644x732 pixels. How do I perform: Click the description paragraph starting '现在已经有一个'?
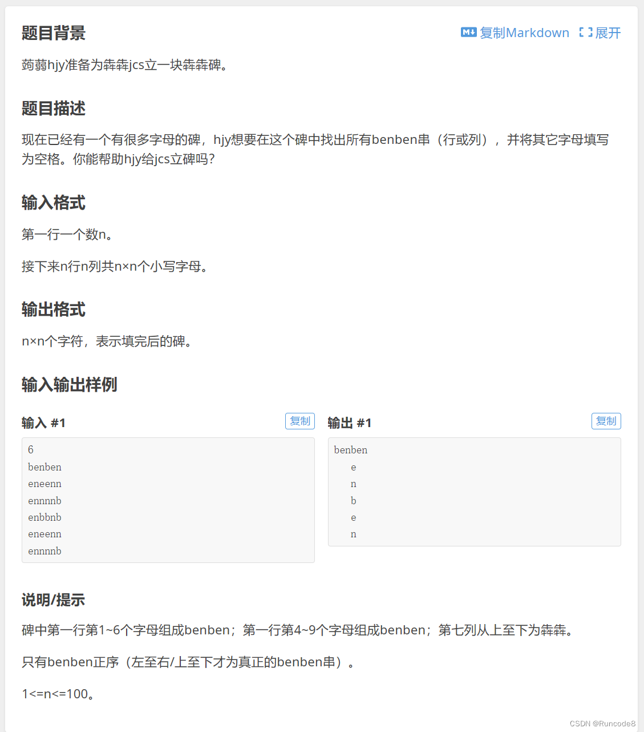tap(315, 150)
